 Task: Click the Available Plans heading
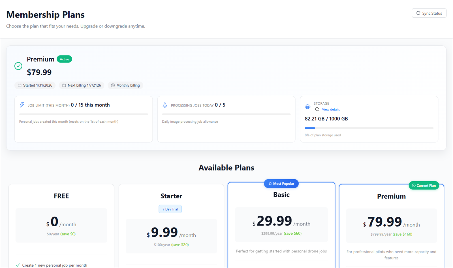point(226,168)
